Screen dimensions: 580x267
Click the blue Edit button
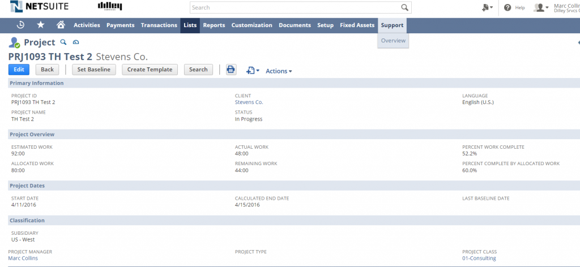click(19, 70)
